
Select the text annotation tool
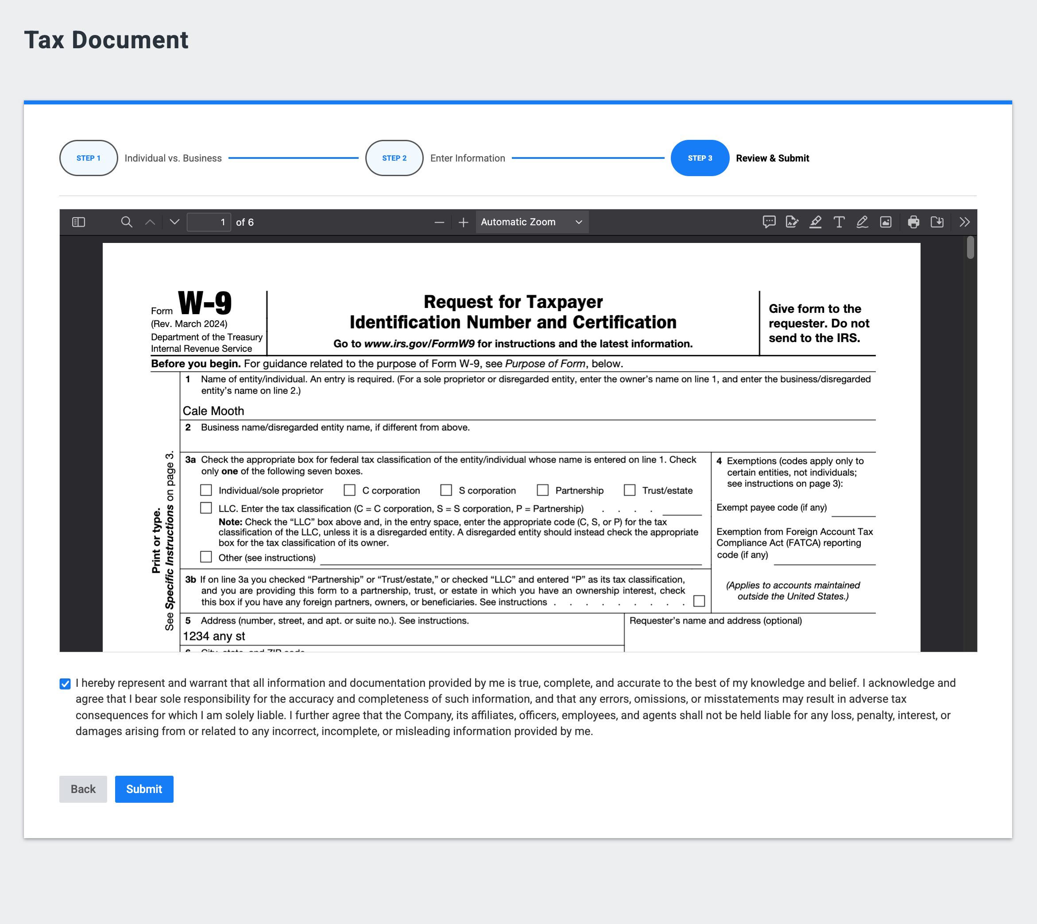[x=839, y=222]
